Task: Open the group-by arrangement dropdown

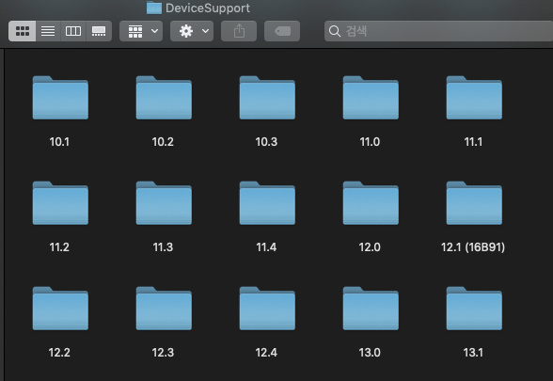Action: [x=141, y=31]
